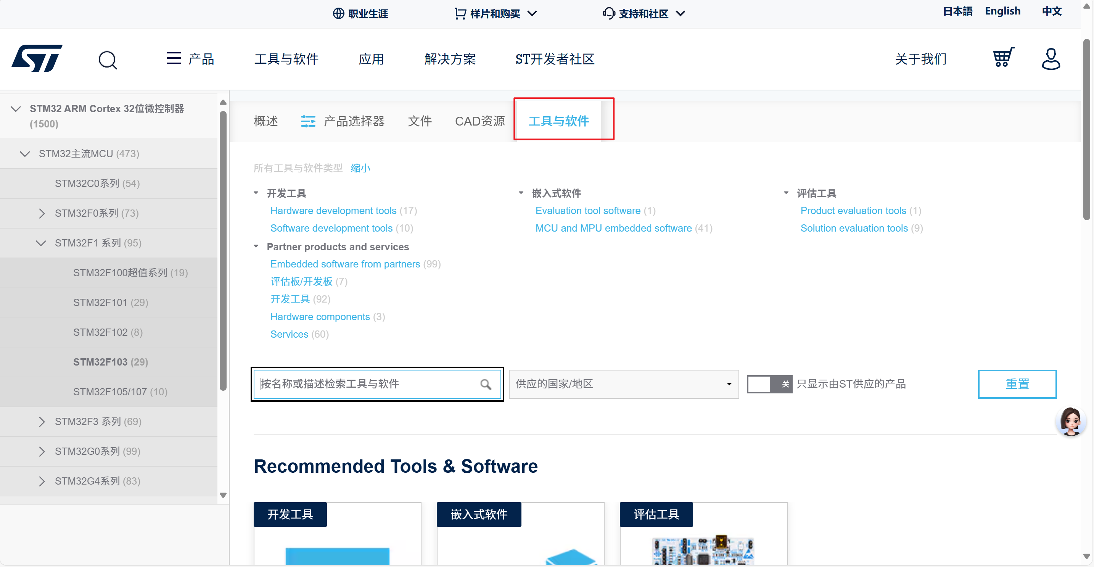
Task: Click the product selector sliders icon
Action: [x=308, y=121]
